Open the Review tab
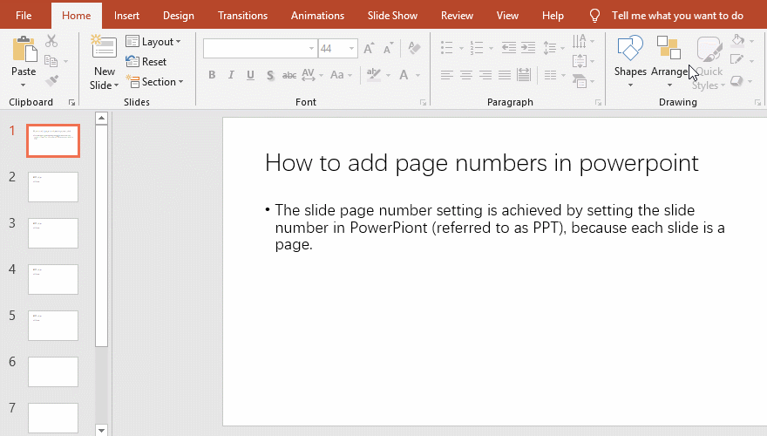Image resolution: width=767 pixels, height=436 pixels. [457, 16]
